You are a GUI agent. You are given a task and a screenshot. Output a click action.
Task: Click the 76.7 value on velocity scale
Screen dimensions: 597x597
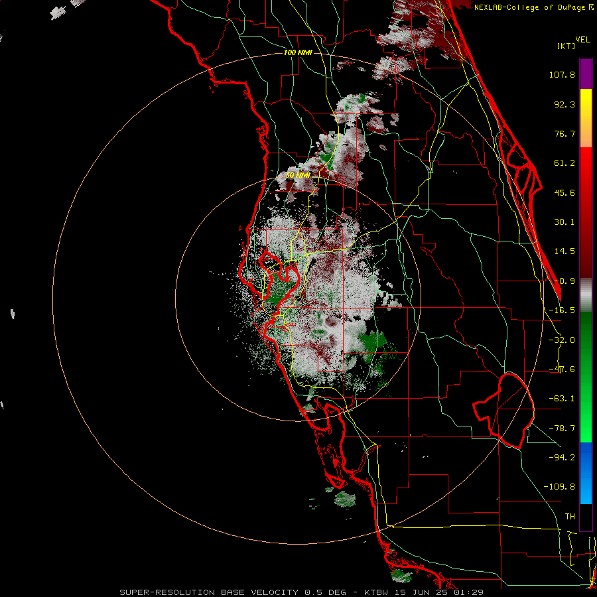tap(564, 133)
